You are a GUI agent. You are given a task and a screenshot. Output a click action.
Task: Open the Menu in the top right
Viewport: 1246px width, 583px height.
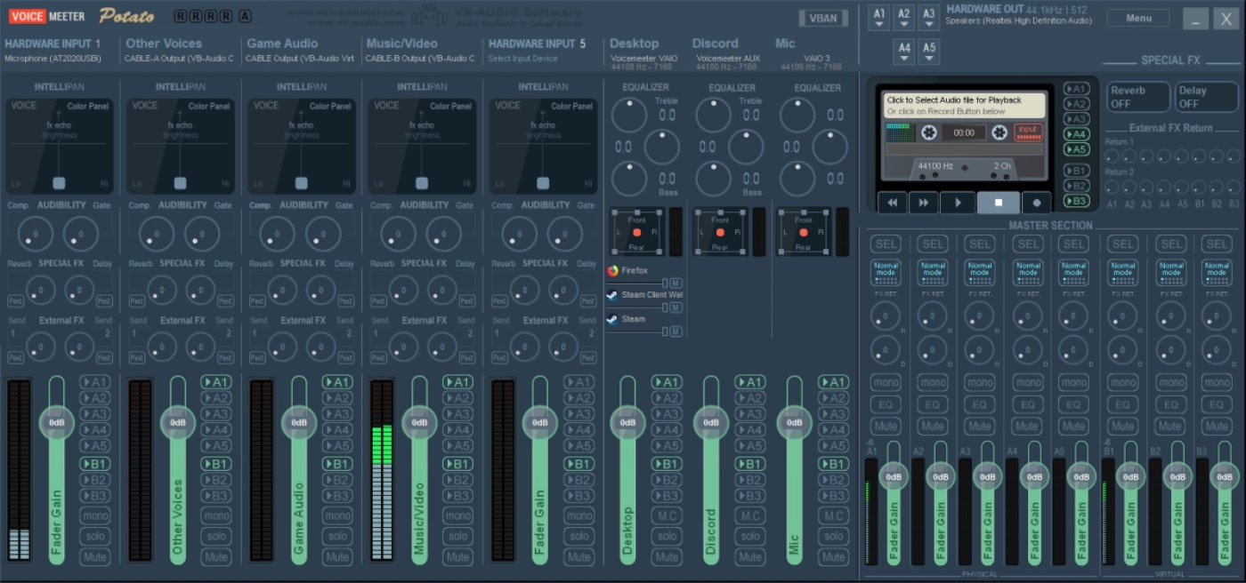point(1138,18)
